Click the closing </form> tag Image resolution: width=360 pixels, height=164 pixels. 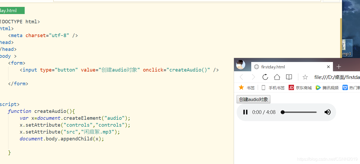point(18,84)
